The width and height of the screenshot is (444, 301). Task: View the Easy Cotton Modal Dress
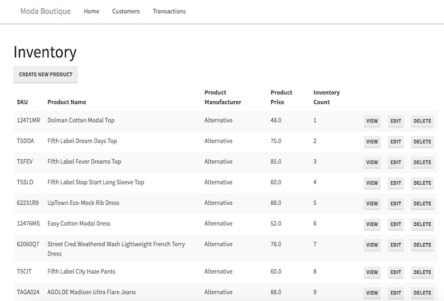(372, 224)
